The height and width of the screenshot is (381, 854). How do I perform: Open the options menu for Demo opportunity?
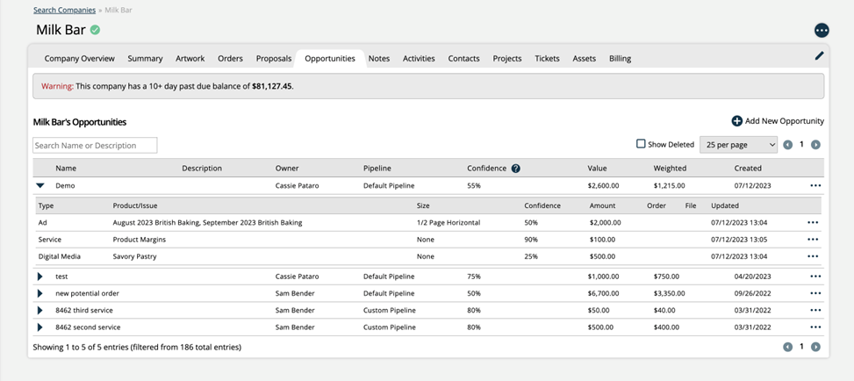click(815, 186)
